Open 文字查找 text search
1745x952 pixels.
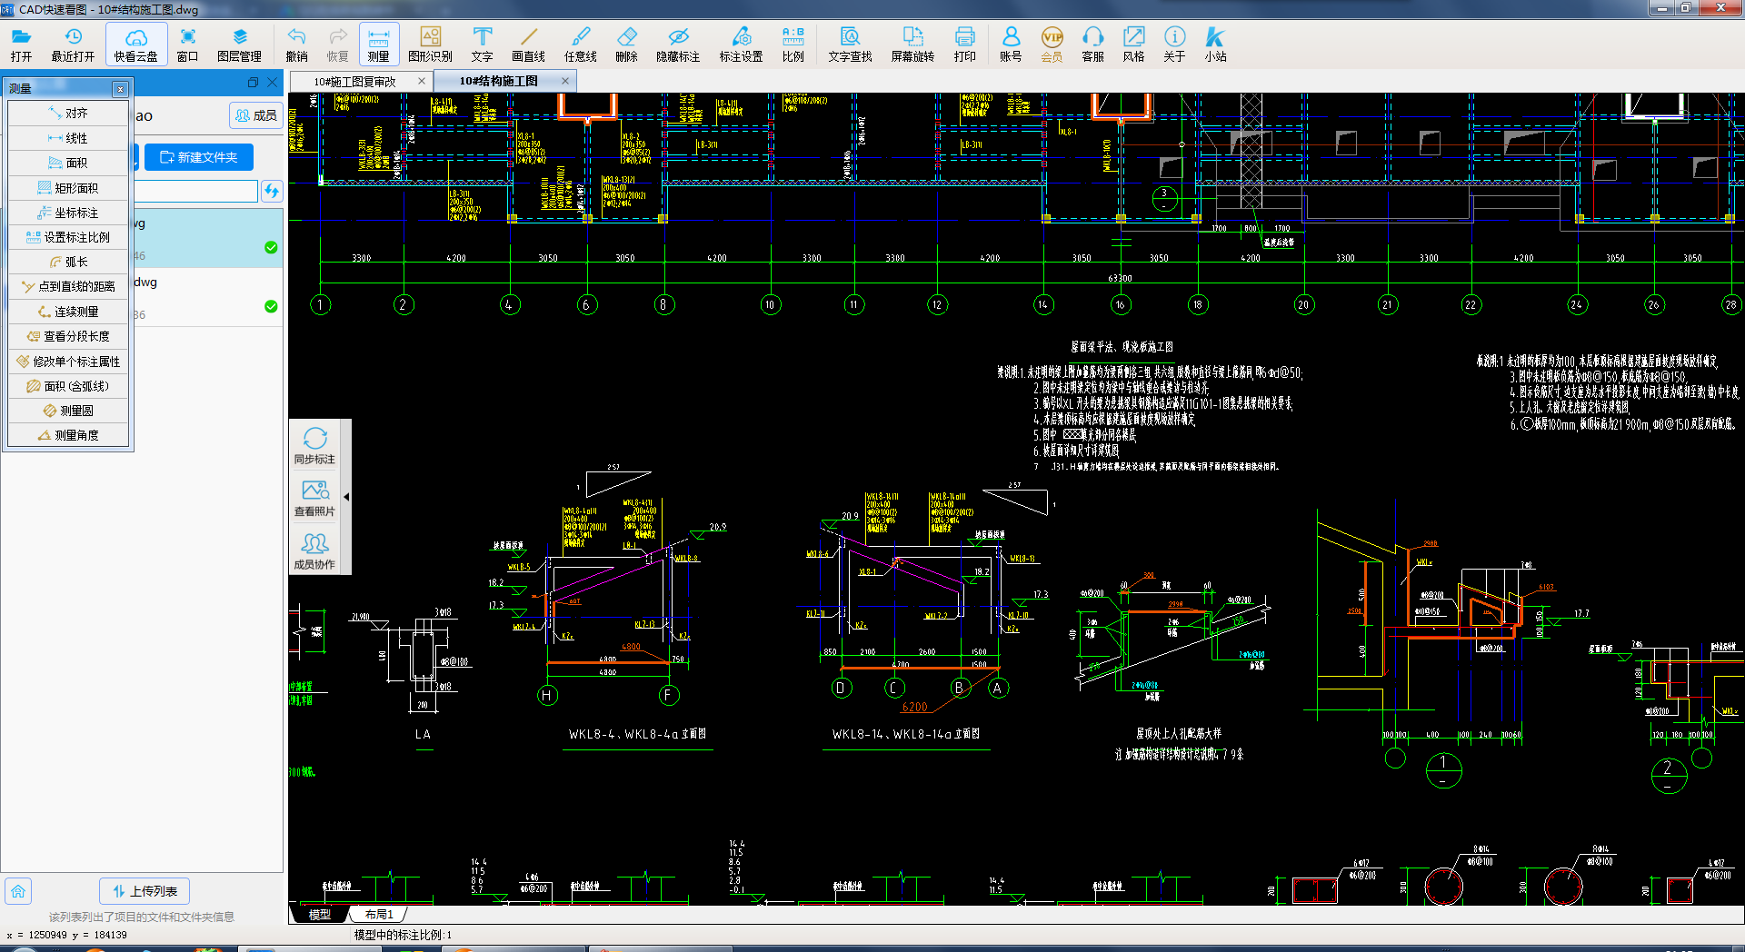pyautogui.click(x=850, y=45)
